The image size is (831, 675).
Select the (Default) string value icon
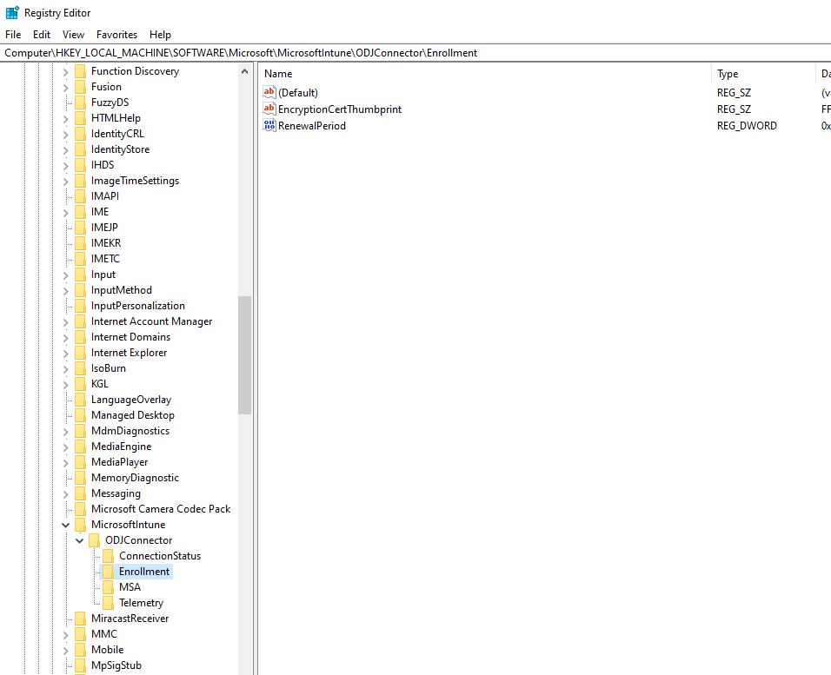pyautogui.click(x=269, y=92)
